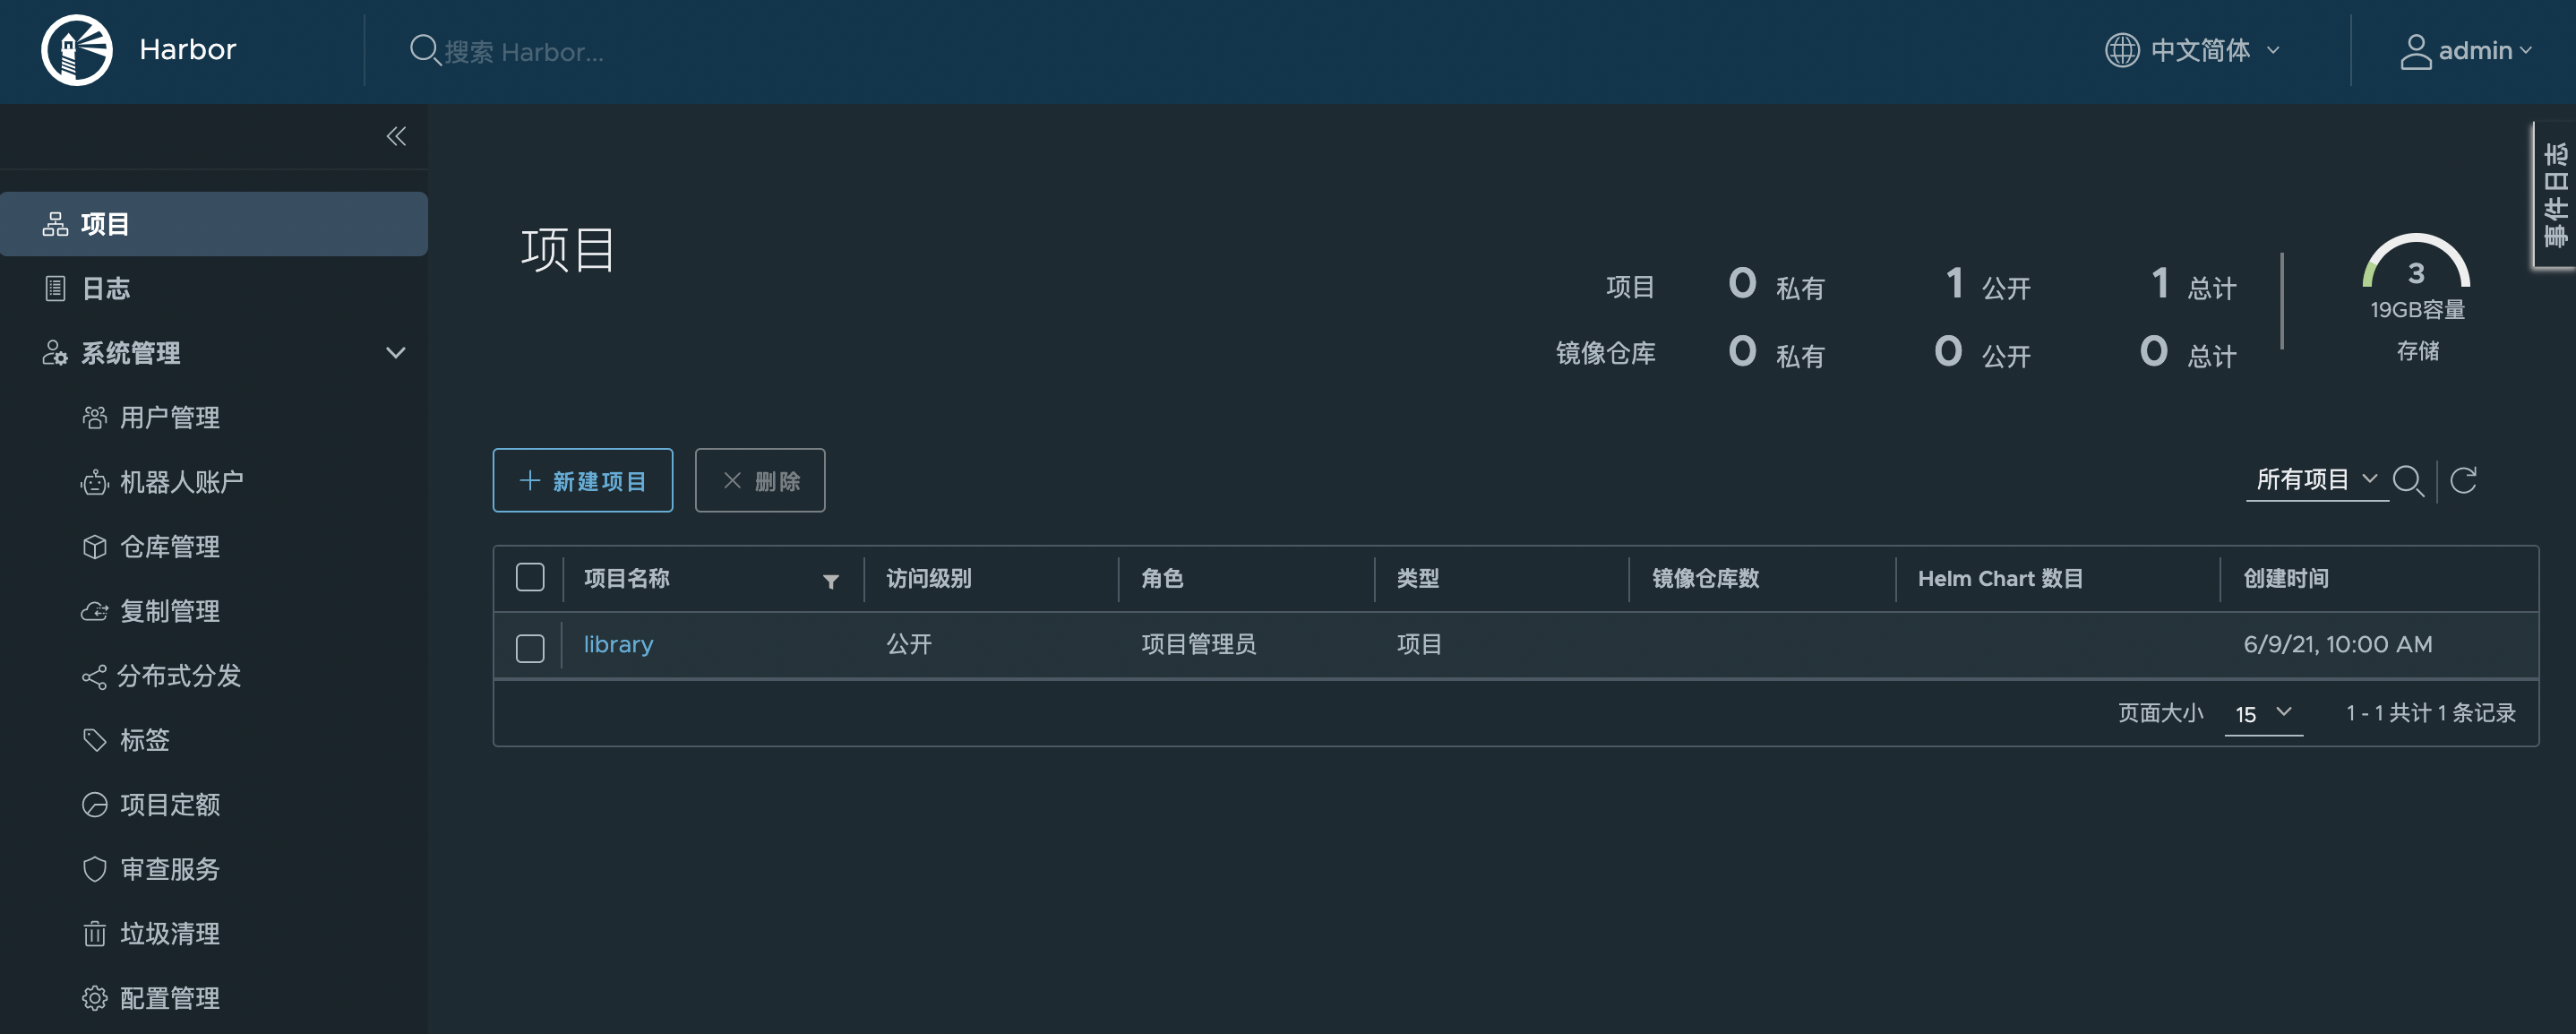Viewport: 2576px width, 1034px height.
Task: Sort by 镜像仓库数 column header
Action: tap(1705, 579)
